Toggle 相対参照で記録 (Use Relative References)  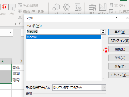point(31,12)
